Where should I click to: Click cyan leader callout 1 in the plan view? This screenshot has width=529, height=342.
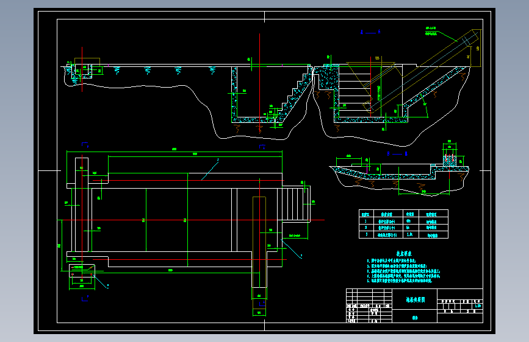(x=210, y=170)
